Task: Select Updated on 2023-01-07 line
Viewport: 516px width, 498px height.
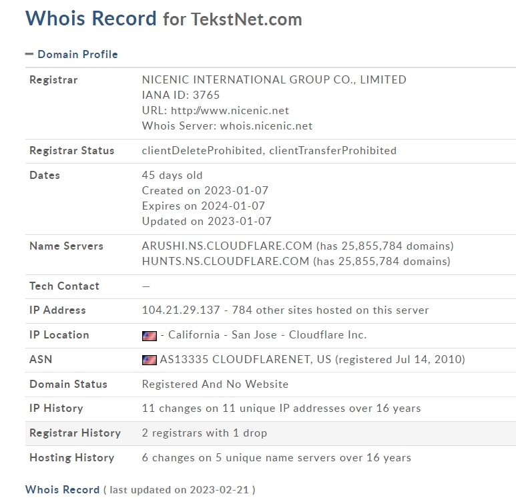Action: tap(207, 222)
